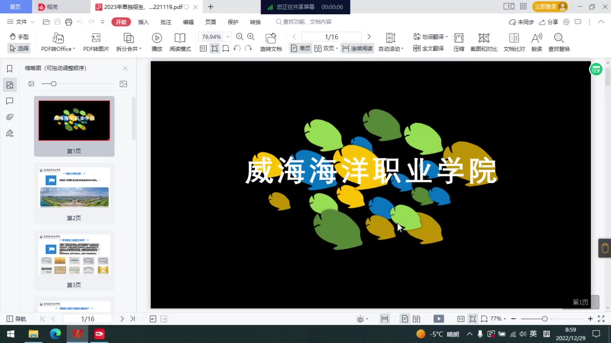Set view to actual size 1:1 in toolbar
Screen dimensions: 611x343
[x=203, y=49]
